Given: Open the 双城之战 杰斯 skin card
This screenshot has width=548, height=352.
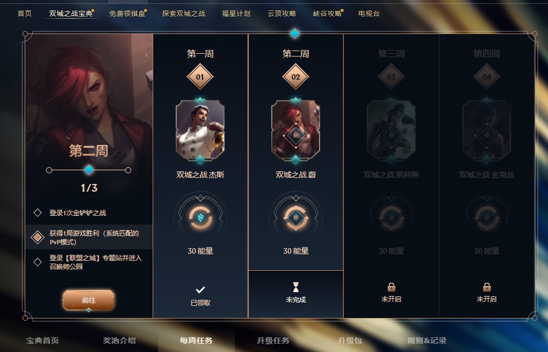Looking at the screenshot, I should coord(200,130).
